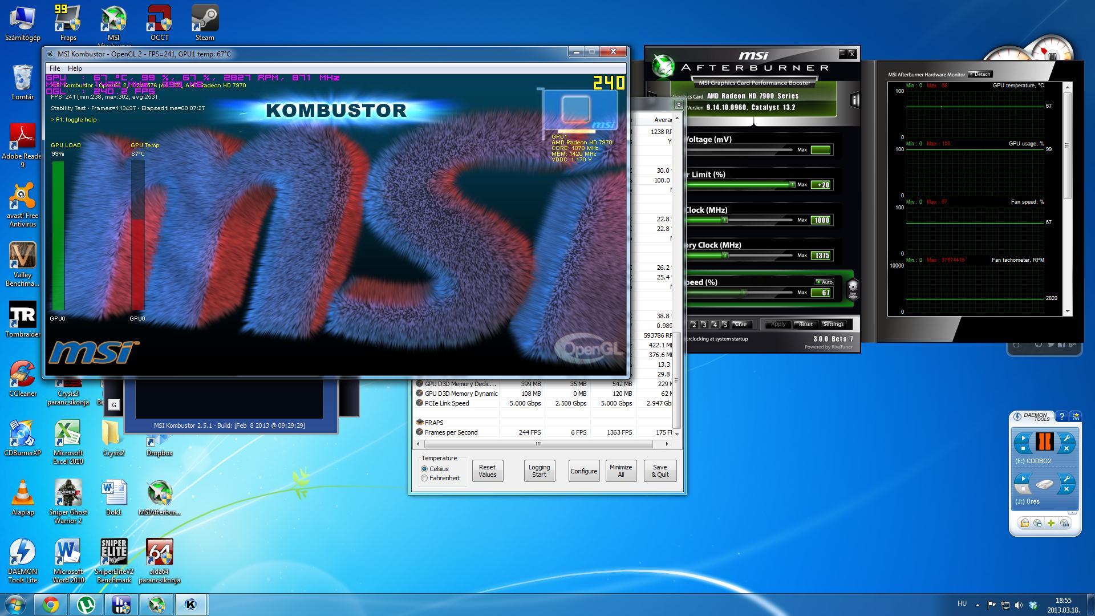The width and height of the screenshot is (1095, 616).
Task: Open the Kombustor File menu
Action: (55, 68)
